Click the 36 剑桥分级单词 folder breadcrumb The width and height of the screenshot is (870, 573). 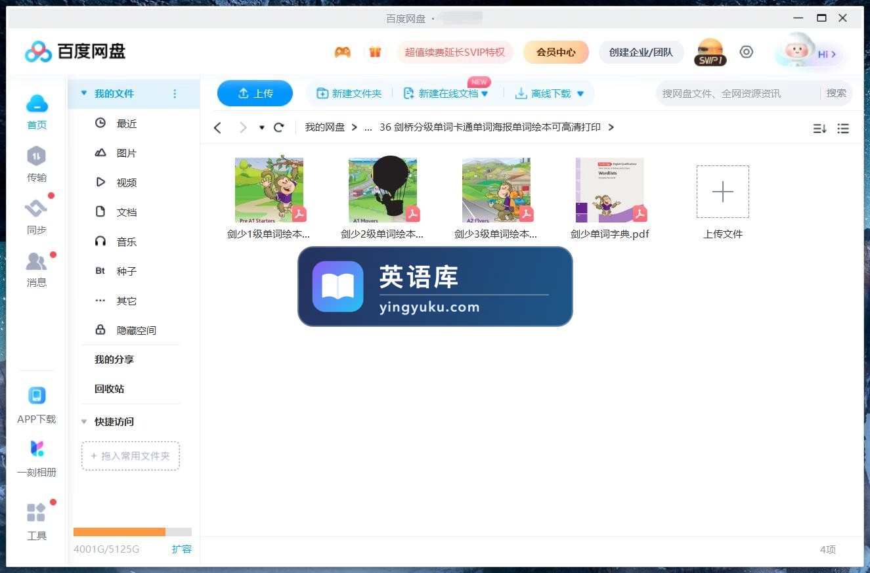(x=490, y=127)
